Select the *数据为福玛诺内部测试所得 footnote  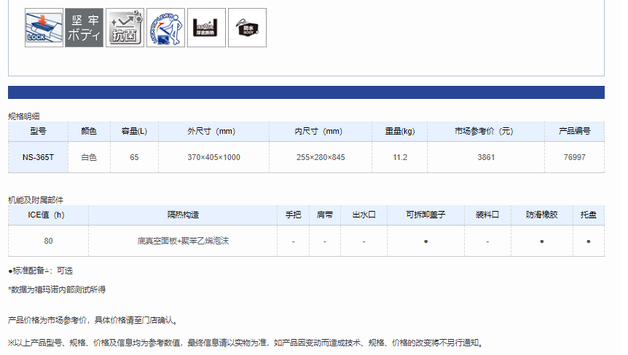pyautogui.click(x=57, y=290)
